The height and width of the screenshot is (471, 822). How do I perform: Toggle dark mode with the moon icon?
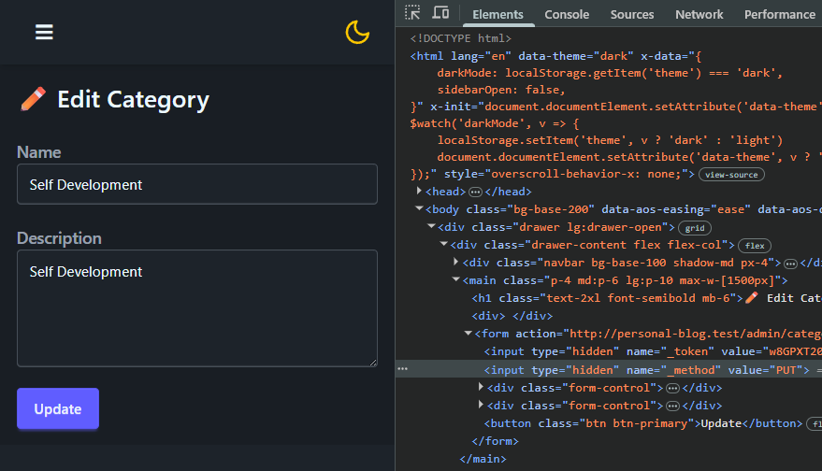[357, 32]
